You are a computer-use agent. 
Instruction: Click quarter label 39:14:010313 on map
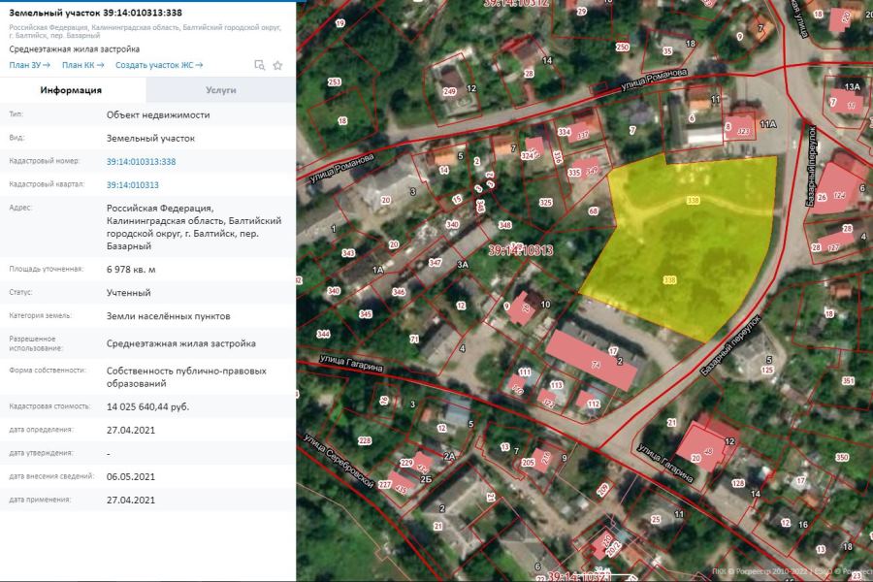pyautogui.click(x=520, y=250)
